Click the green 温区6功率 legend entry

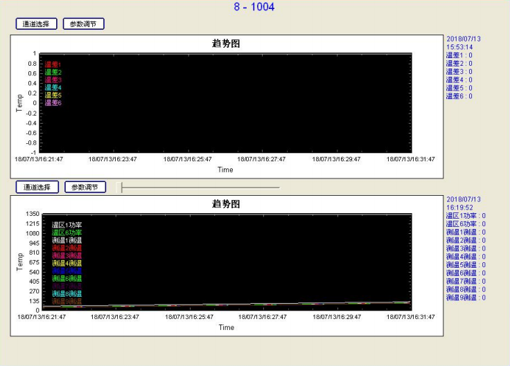[67, 232]
